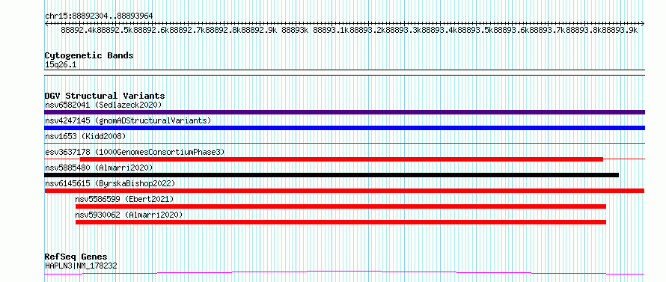Click the magenta HAPLN3 gene feature line

344,272
